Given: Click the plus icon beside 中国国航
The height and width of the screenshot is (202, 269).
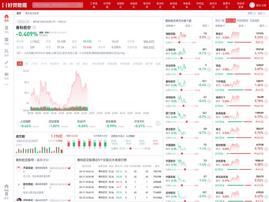Looking at the screenshot, I should point(209,149).
